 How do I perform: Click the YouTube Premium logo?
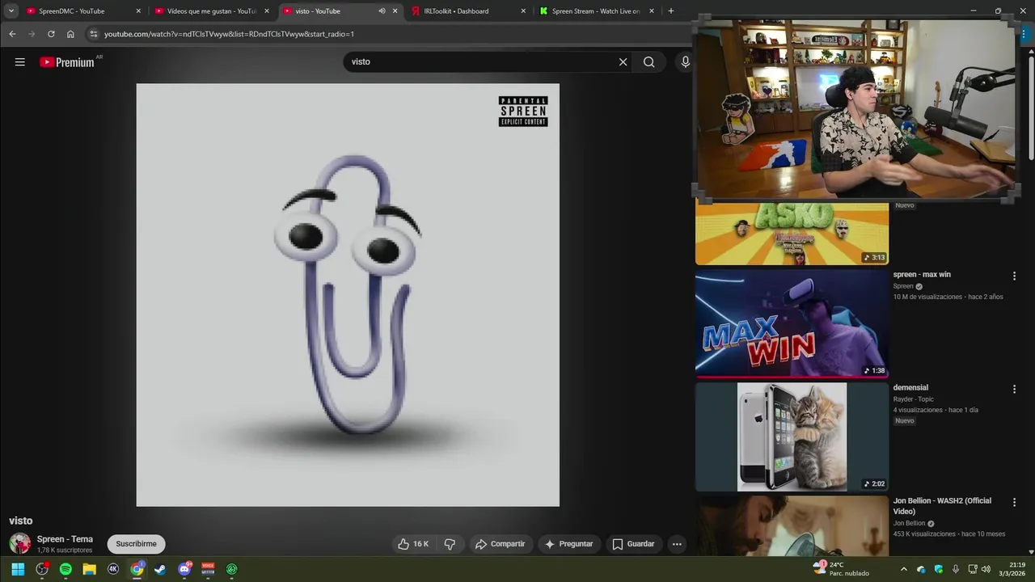coord(67,62)
